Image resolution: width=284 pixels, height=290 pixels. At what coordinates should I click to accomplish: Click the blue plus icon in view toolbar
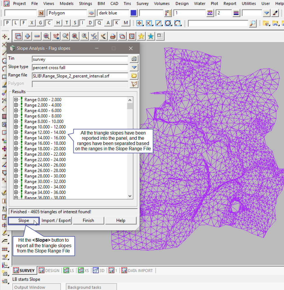[28, 36]
